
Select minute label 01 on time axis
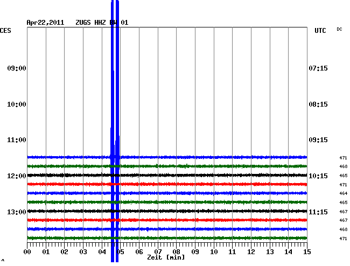(46, 252)
